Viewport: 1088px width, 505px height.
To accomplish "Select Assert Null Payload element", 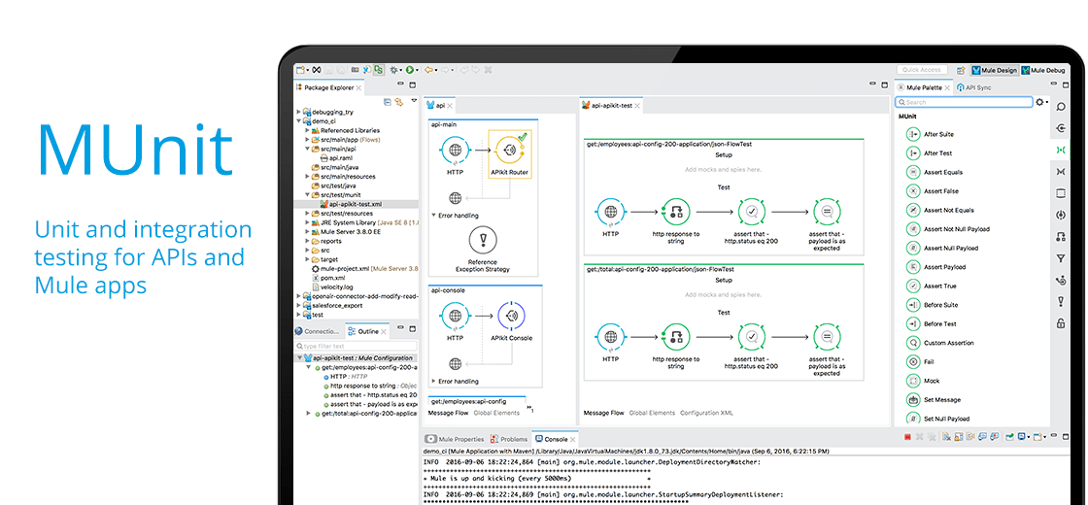I will point(942,248).
